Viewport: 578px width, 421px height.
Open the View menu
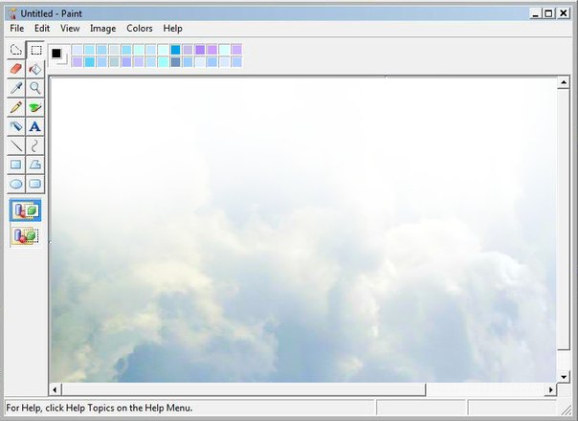pyautogui.click(x=70, y=29)
